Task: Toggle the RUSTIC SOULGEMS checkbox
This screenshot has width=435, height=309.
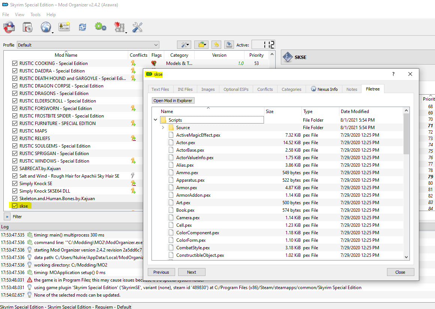Action: [x=15, y=146]
